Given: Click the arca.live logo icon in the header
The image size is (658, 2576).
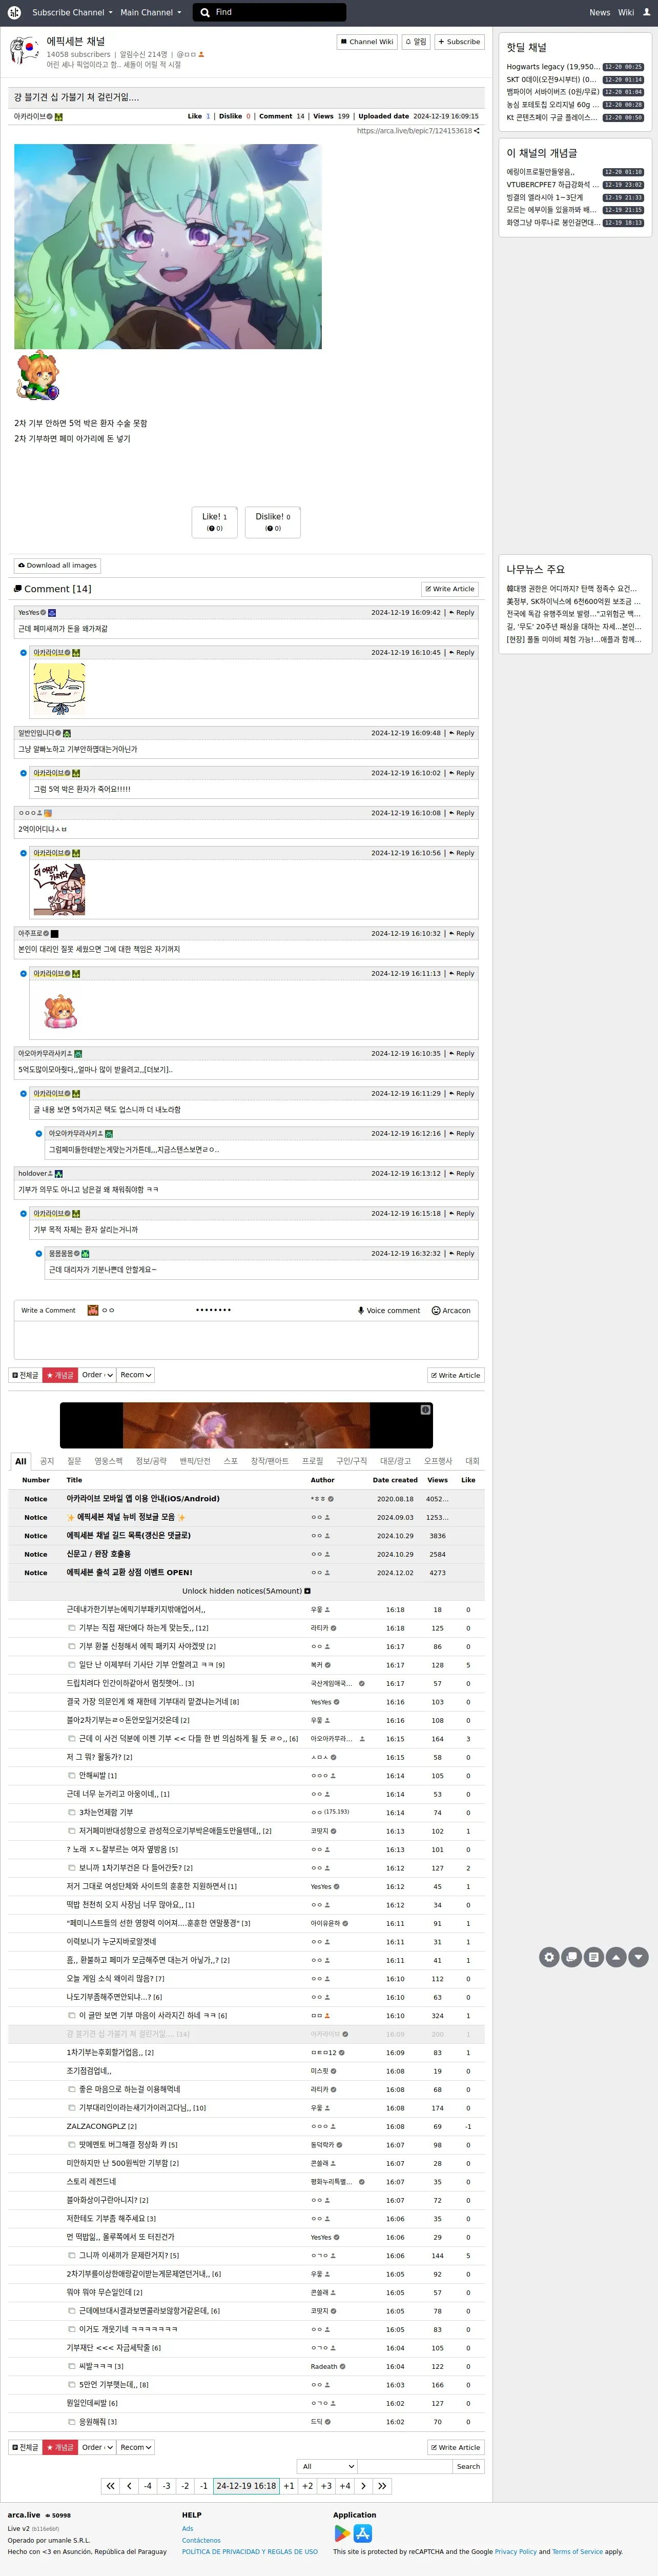Looking at the screenshot, I should pos(14,12).
